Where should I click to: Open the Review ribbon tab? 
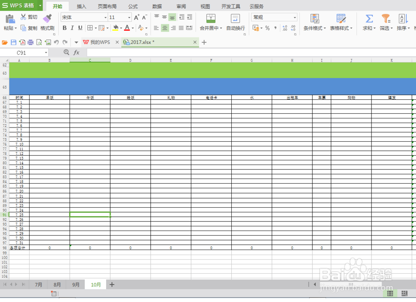tap(181, 6)
